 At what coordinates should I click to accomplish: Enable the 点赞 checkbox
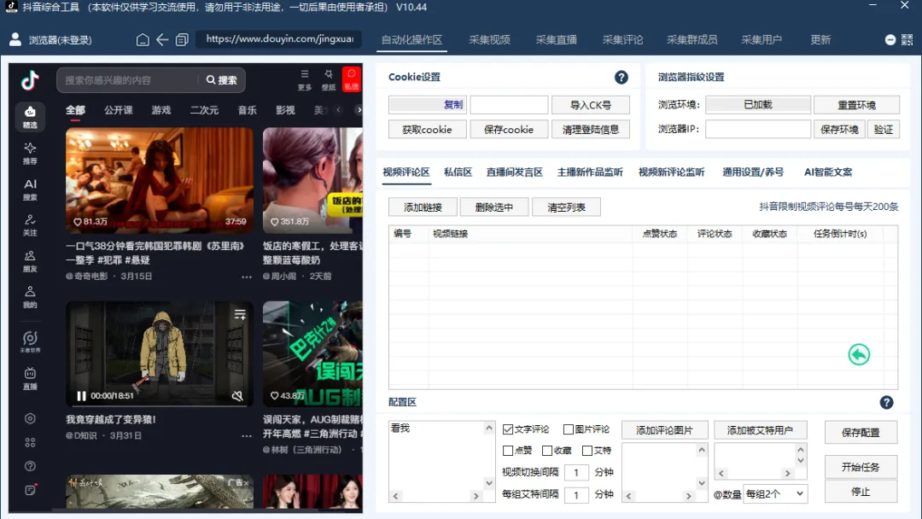510,450
